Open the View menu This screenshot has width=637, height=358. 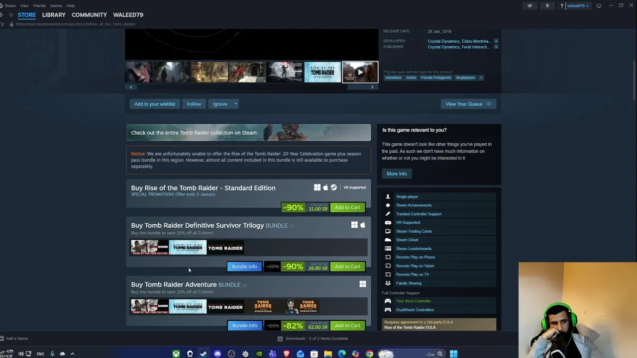pyautogui.click(x=24, y=5)
